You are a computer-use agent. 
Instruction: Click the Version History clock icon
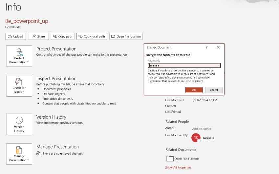point(19,120)
